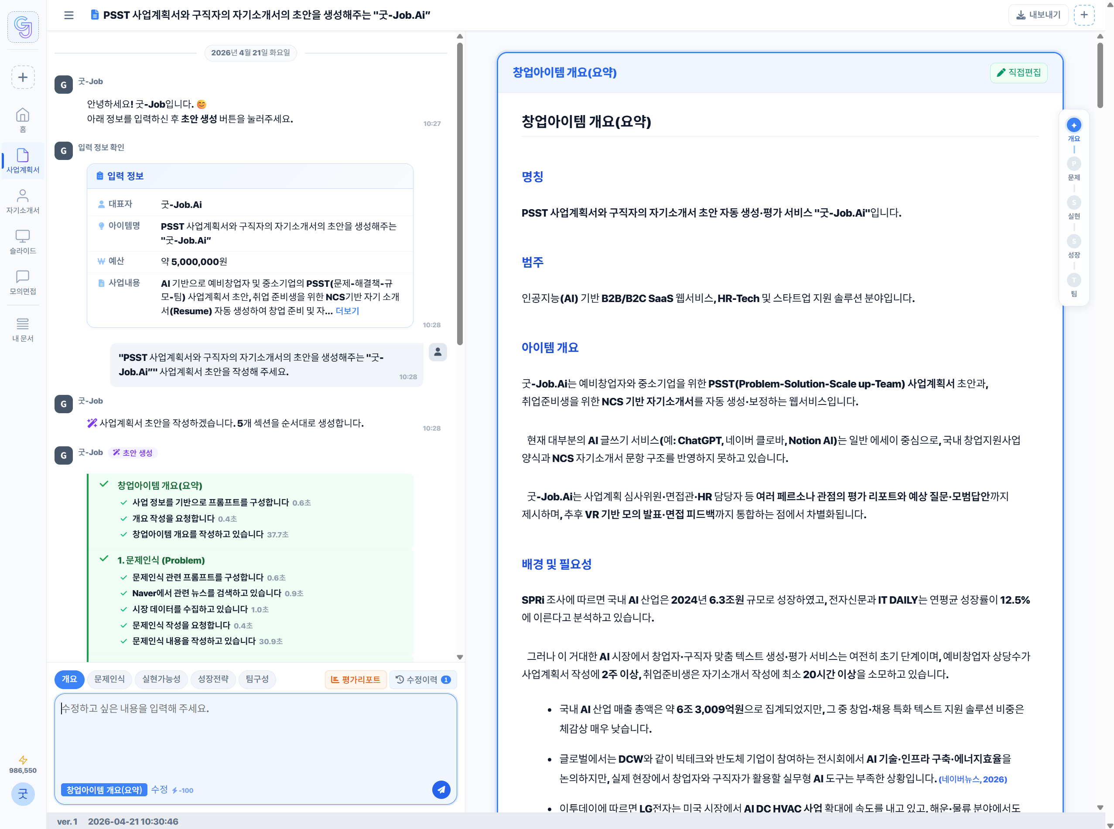Click the date chip 2026년 4월 21일 화요일
Image resolution: width=1114 pixels, height=829 pixels.
(250, 53)
